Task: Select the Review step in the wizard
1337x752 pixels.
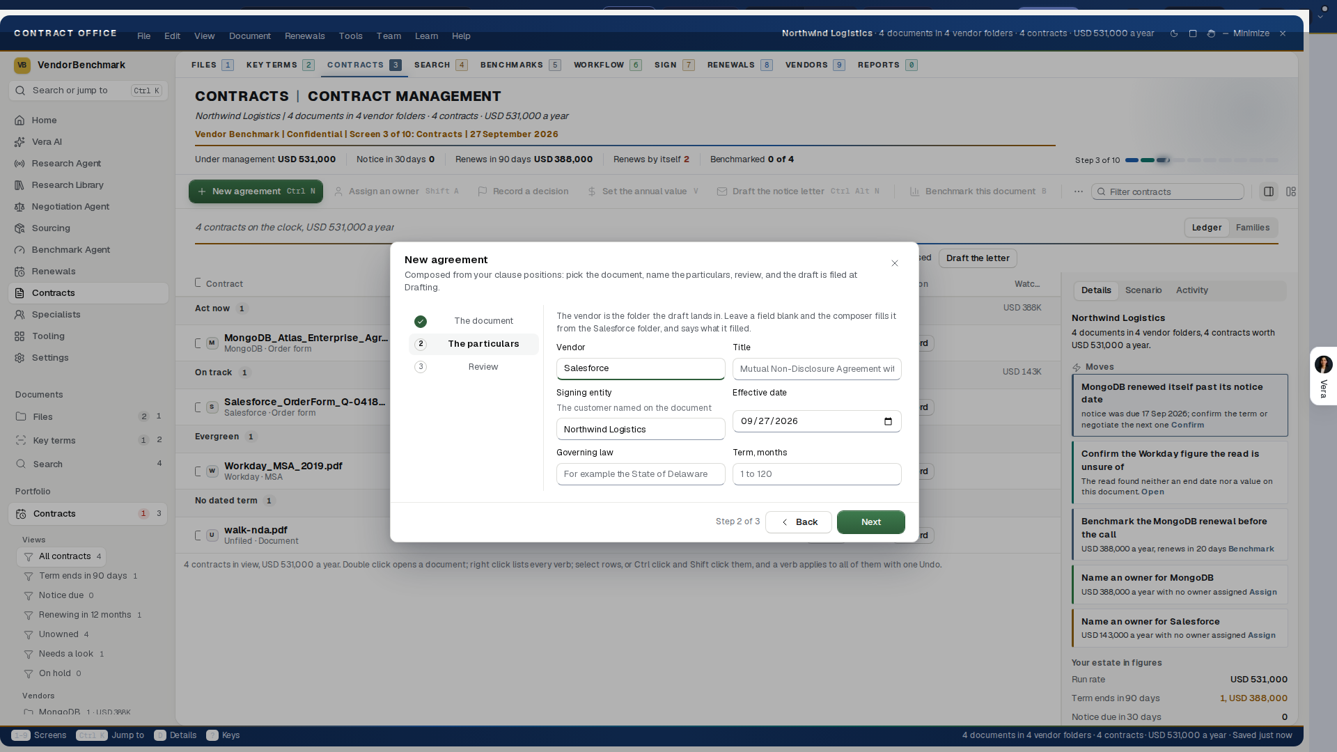Action: point(474,367)
